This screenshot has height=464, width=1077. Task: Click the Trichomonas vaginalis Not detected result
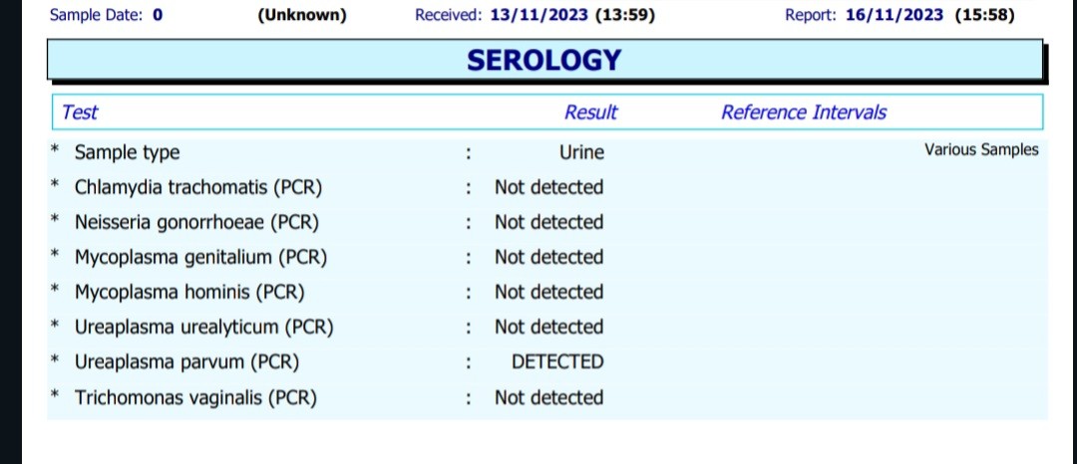pyautogui.click(x=548, y=397)
